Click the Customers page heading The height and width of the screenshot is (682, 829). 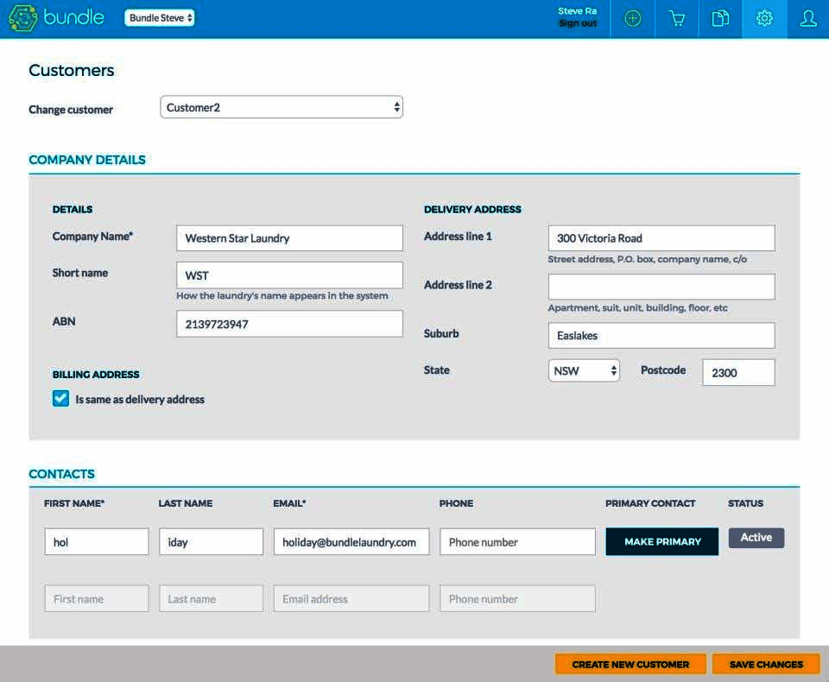coord(72,71)
